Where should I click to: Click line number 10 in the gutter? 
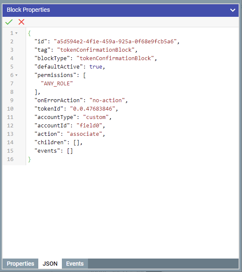10,109
